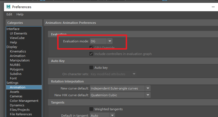Open Evaluation mode dropdown showing DG
The height and width of the screenshot is (117, 218).
[x=101, y=41]
